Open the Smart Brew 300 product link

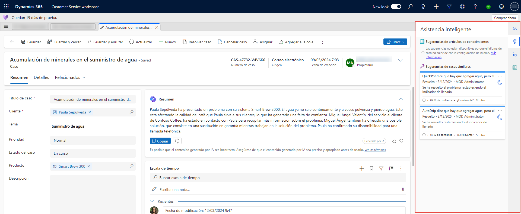[x=72, y=166]
